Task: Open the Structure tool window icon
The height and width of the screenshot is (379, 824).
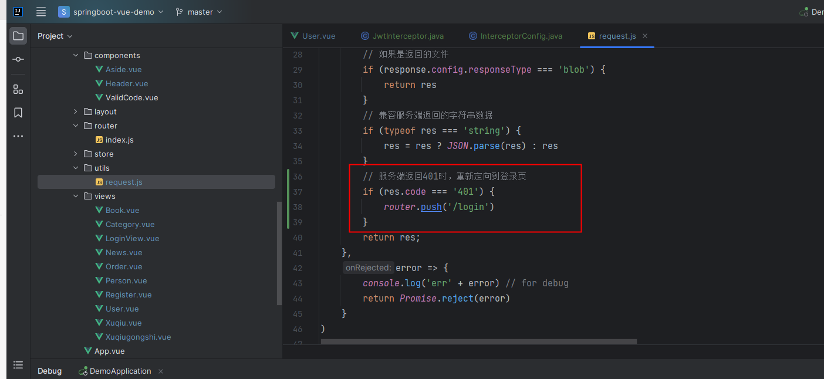Action: [18, 89]
